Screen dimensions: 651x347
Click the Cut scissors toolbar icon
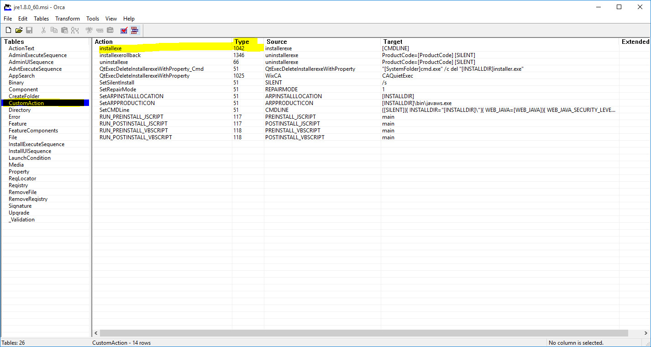[x=43, y=31]
